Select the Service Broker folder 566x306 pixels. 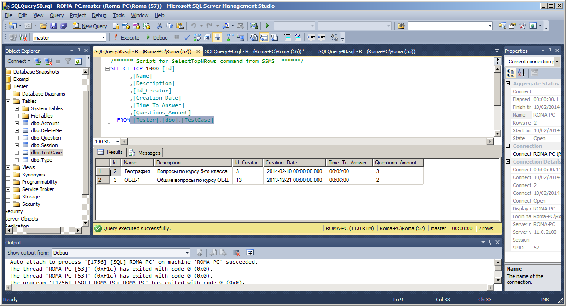pyautogui.click(x=38, y=189)
